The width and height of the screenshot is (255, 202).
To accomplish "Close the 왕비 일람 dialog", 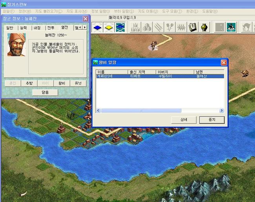I will (224, 62).
